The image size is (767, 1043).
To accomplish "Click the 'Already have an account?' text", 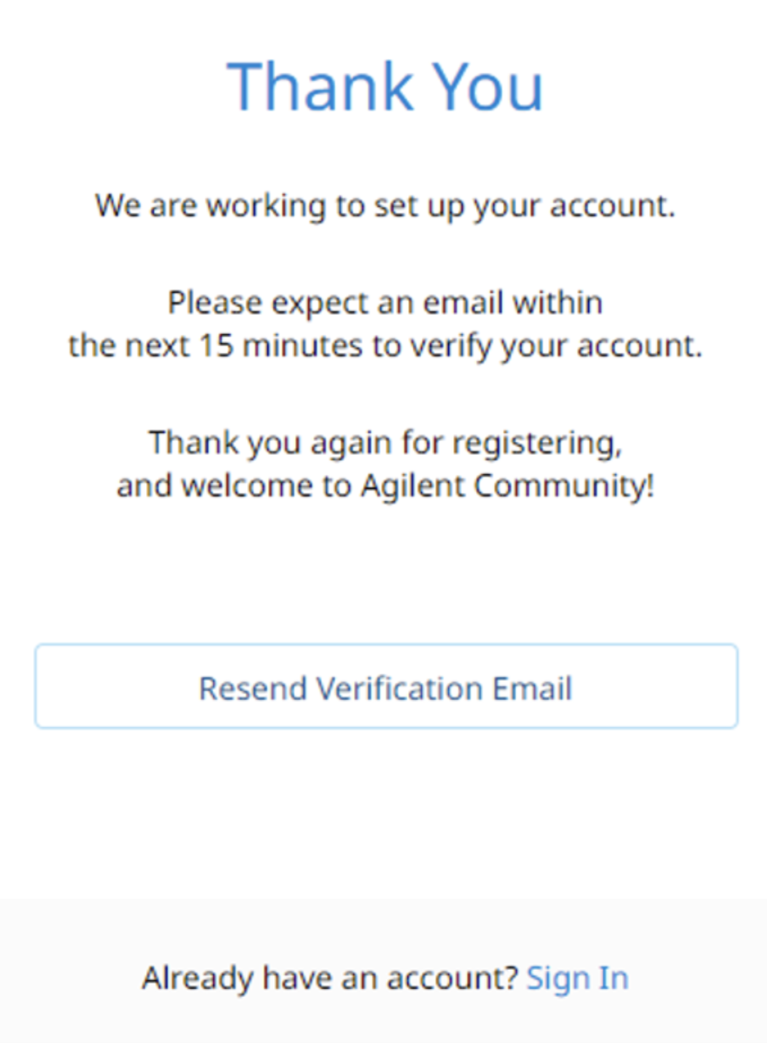I will (329, 978).
